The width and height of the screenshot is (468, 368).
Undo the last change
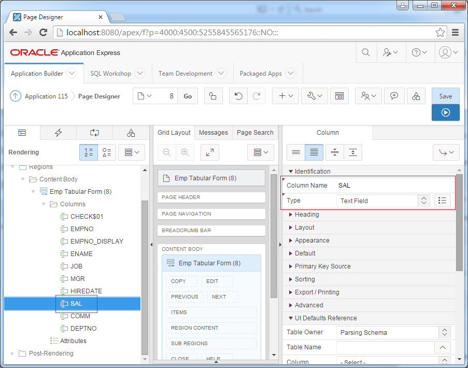(x=238, y=96)
